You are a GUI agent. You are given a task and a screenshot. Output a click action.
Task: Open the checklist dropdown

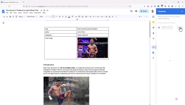(x=94, y=17)
